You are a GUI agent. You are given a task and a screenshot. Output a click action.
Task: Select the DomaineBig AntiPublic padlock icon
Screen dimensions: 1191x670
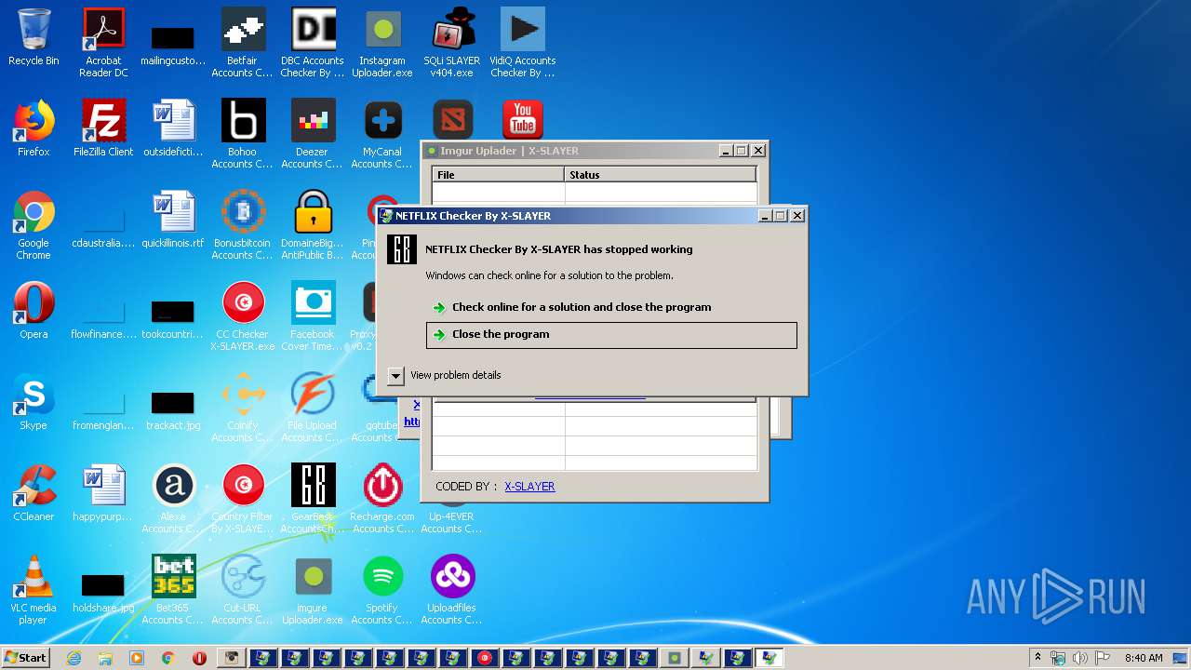(313, 224)
